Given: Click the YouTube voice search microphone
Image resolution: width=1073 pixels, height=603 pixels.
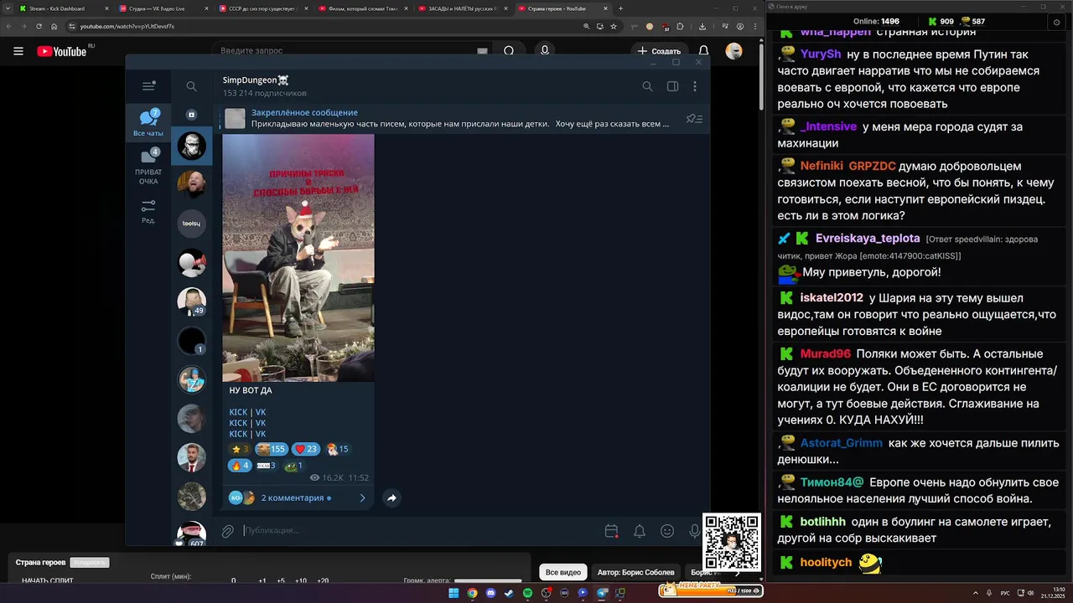Looking at the screenshot, I should click(x=545, y=51).
